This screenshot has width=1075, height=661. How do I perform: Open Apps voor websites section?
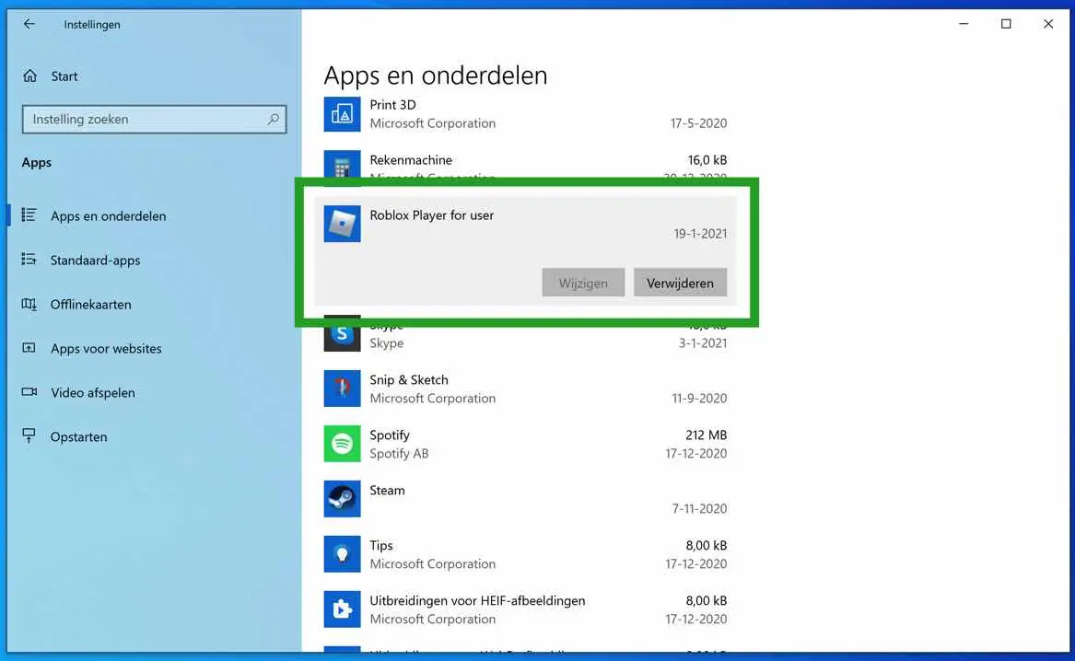pos(106,349)
